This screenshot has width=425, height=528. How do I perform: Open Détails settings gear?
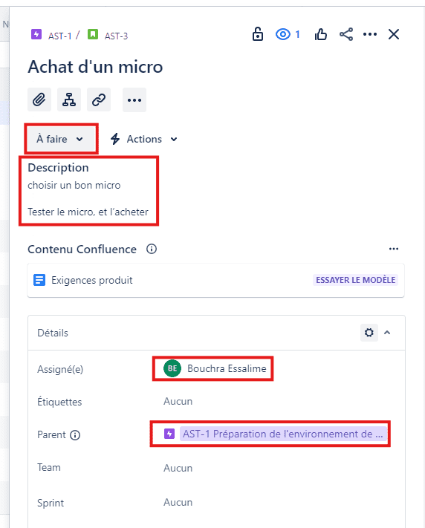pyautogui.click(x=369, y=333)
